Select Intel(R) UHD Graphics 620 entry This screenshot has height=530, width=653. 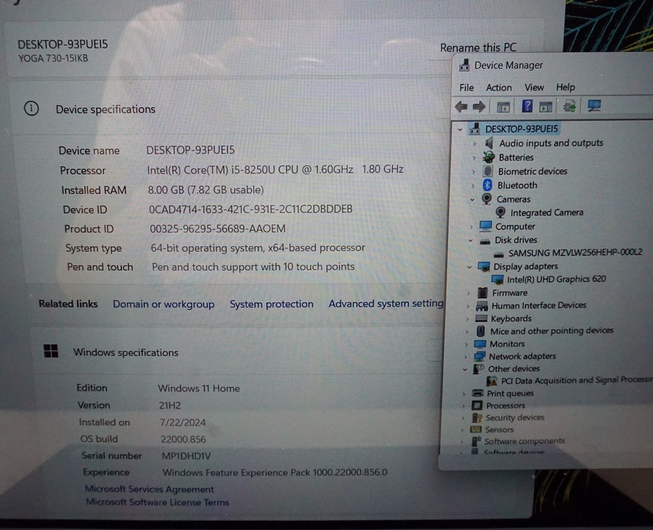click(x=556, y=279)
